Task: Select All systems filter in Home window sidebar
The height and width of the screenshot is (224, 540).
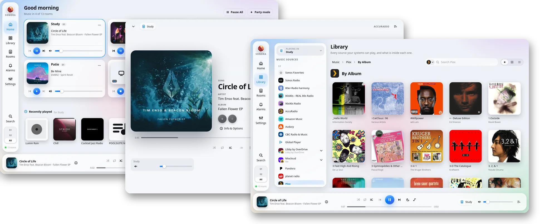Action: click(x=10, y=141)
